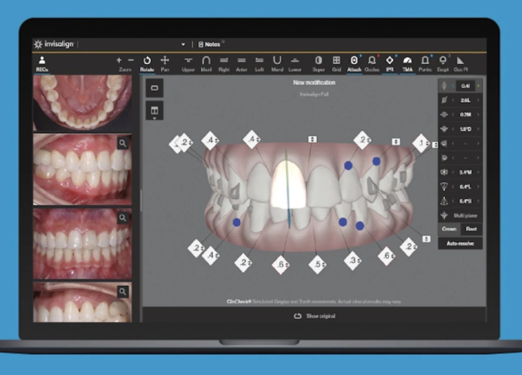
Task: Select the inclination icon beside 6.4°L
Action: point(444,187)
